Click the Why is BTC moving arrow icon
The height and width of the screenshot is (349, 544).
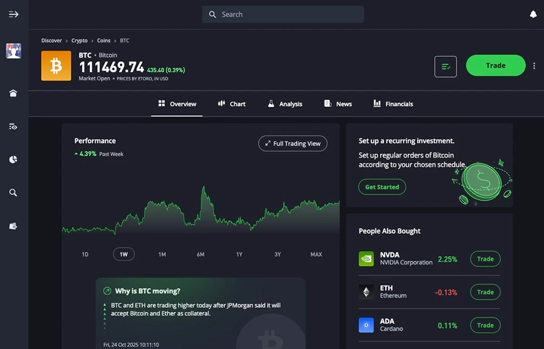tap(107, 291)
